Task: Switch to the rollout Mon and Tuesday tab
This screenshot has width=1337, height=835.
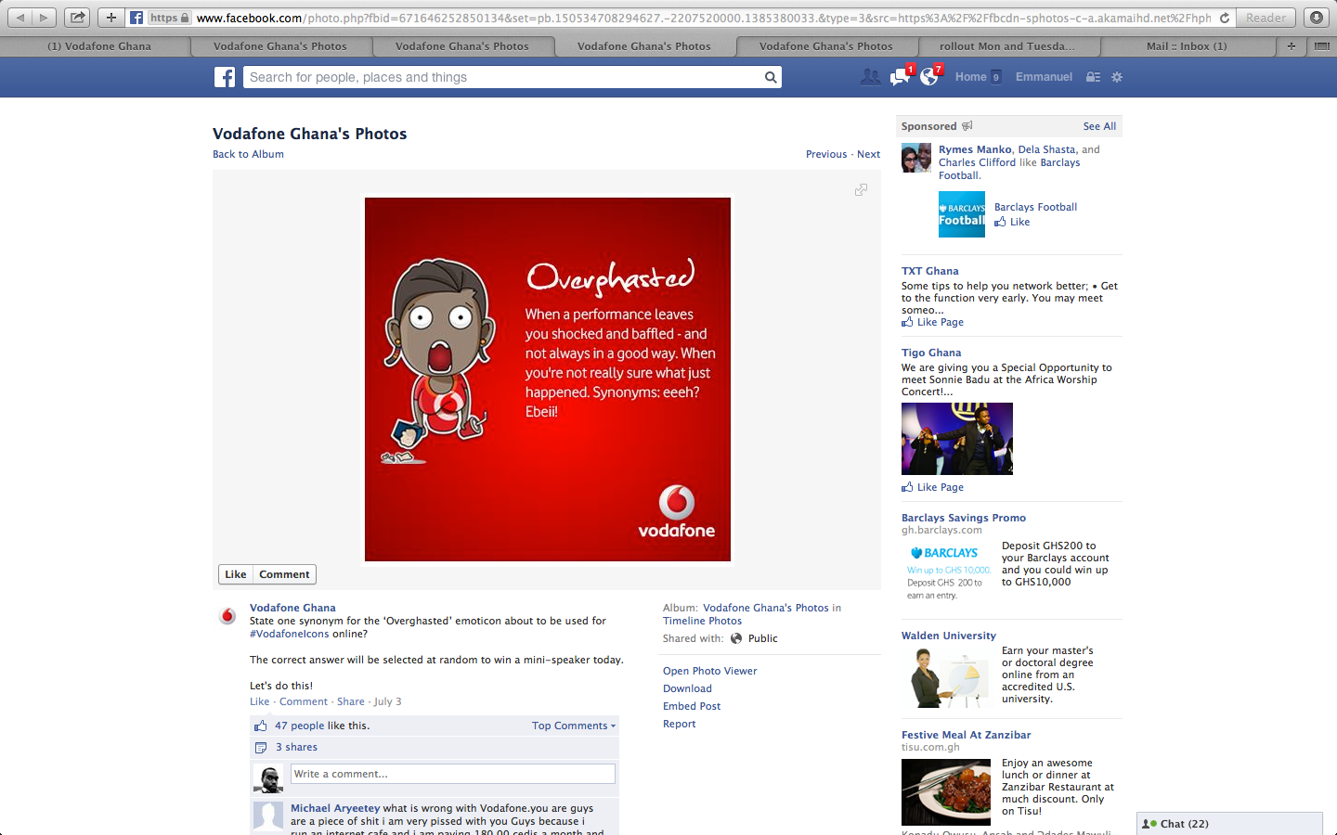Action: point(1007,45)
